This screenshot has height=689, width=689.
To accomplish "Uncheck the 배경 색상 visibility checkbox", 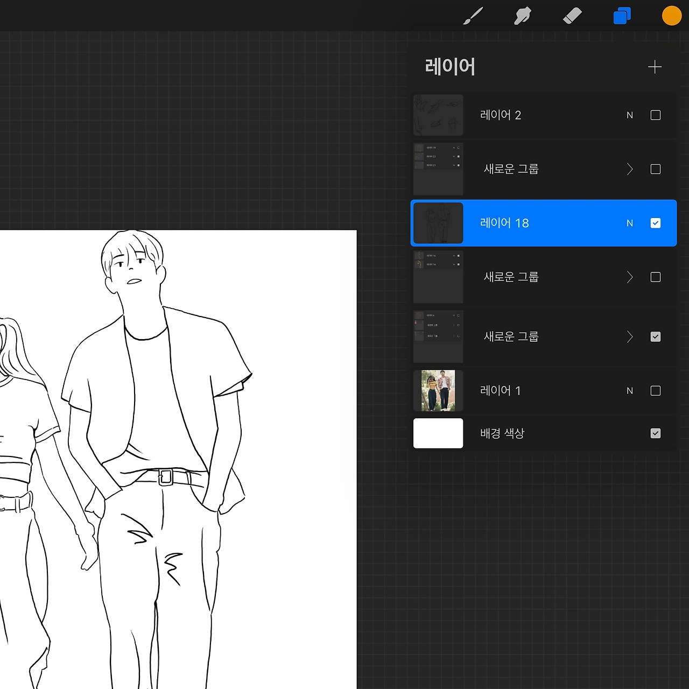I will (x=655, y=433).
